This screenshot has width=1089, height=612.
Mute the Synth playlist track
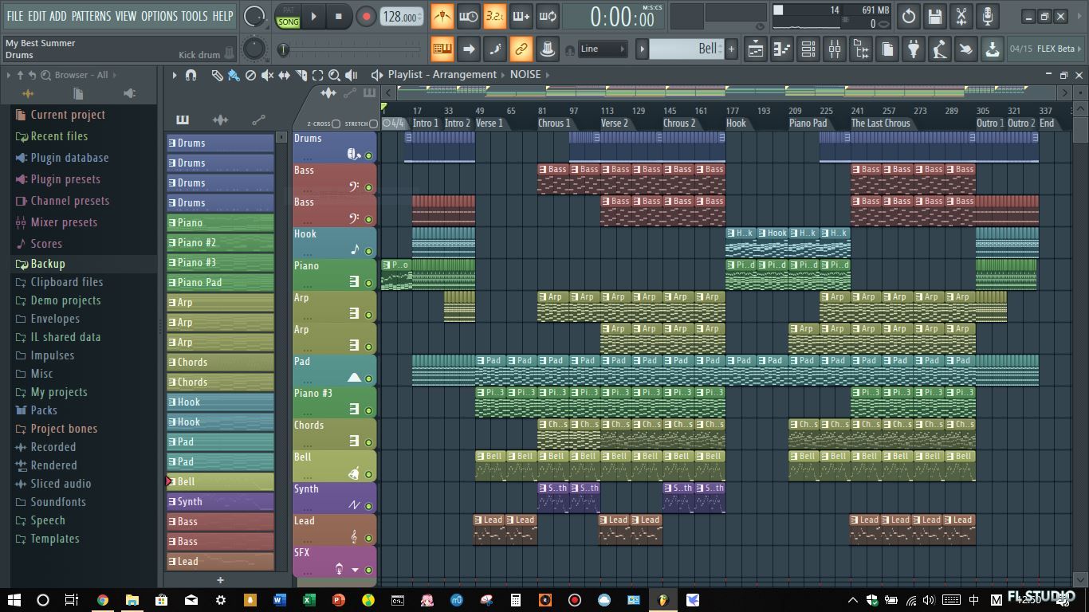368,506
